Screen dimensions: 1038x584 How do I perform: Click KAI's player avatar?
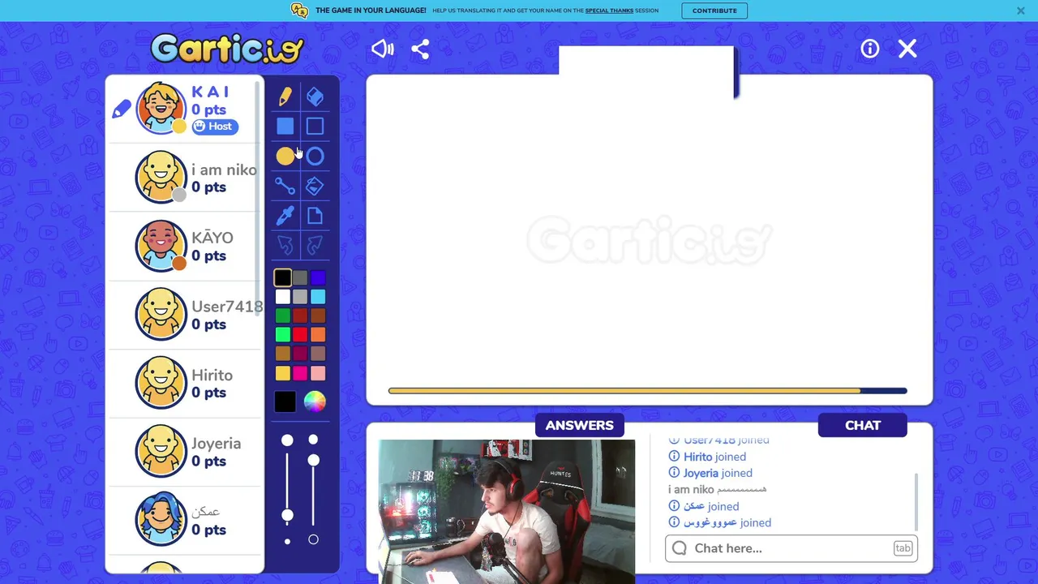160,108
